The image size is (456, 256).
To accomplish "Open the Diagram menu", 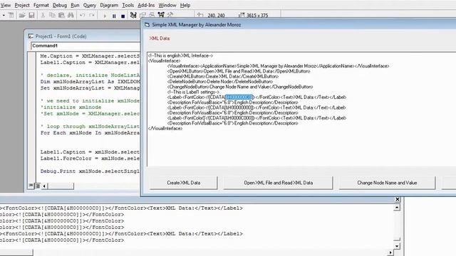I will (109, 5).
